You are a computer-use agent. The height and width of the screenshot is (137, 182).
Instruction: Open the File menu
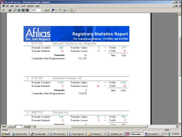click(7, 6)
